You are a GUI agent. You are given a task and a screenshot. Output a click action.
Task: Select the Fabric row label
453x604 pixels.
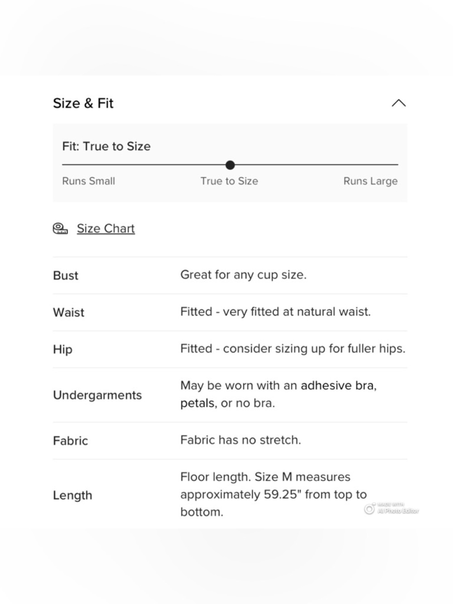70,441
